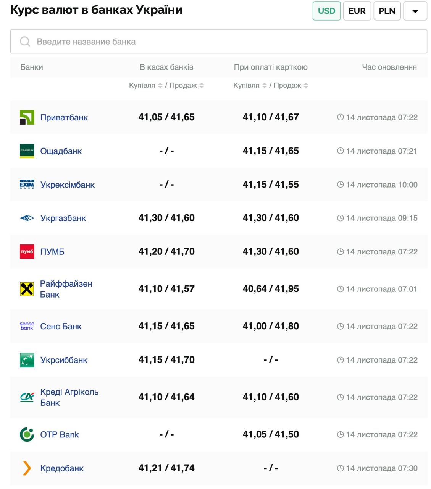
Task: Click the Privatbank logo icon
Action: click(27, 117)
